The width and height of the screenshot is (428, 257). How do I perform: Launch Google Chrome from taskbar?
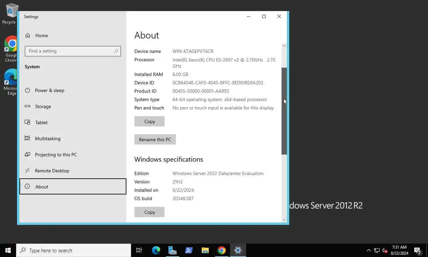click(221, 250)
